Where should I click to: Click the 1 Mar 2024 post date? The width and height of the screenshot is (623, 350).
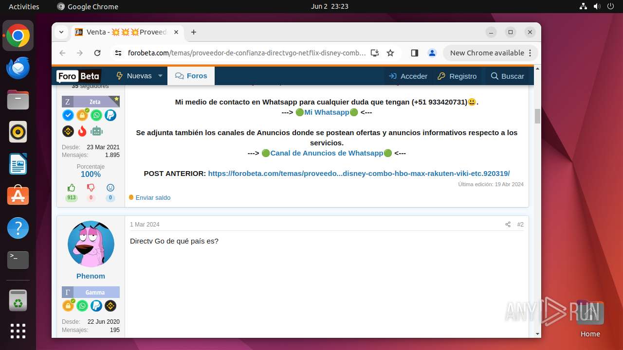coord(145,225)
